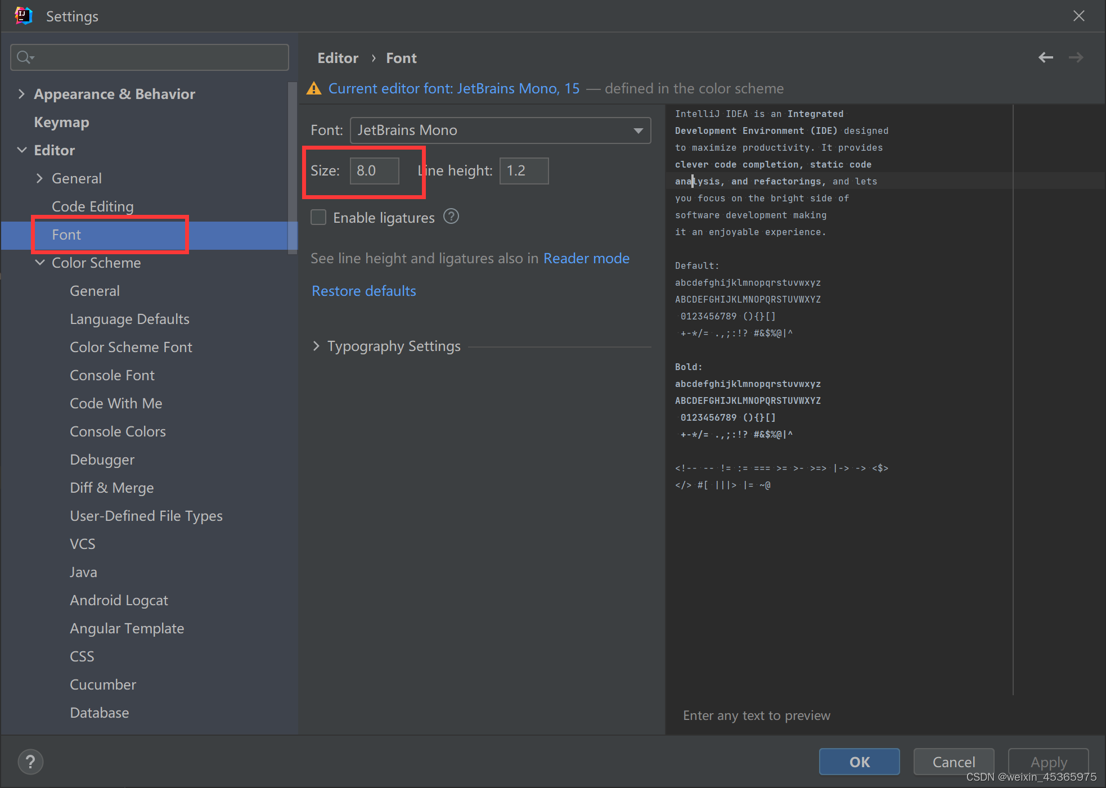Click the search magnifier icon

25,57
